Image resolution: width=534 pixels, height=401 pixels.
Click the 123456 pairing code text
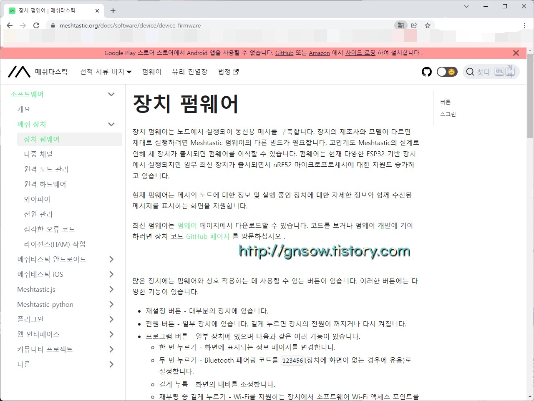coord(292,361)
